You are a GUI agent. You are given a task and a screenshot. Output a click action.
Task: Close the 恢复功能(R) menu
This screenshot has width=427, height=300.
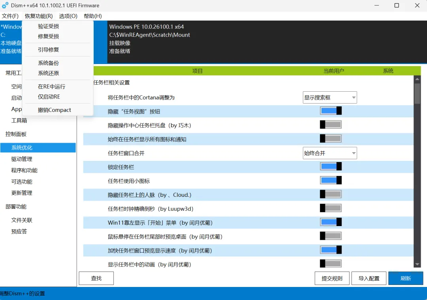tap(39, 16)
